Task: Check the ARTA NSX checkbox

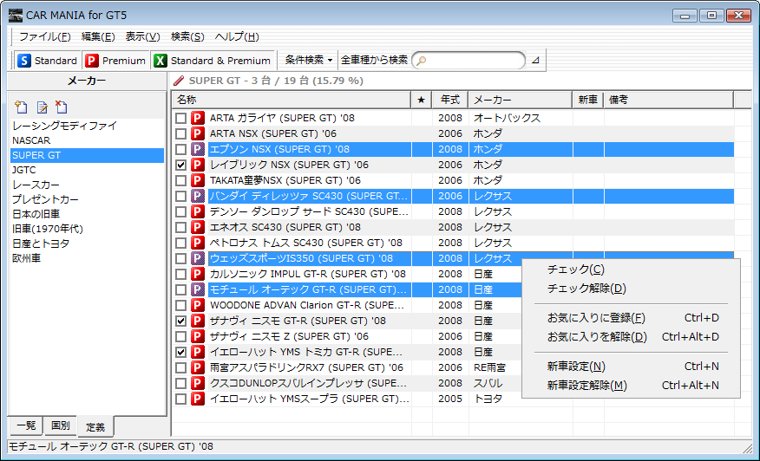Action: [180, 133]
